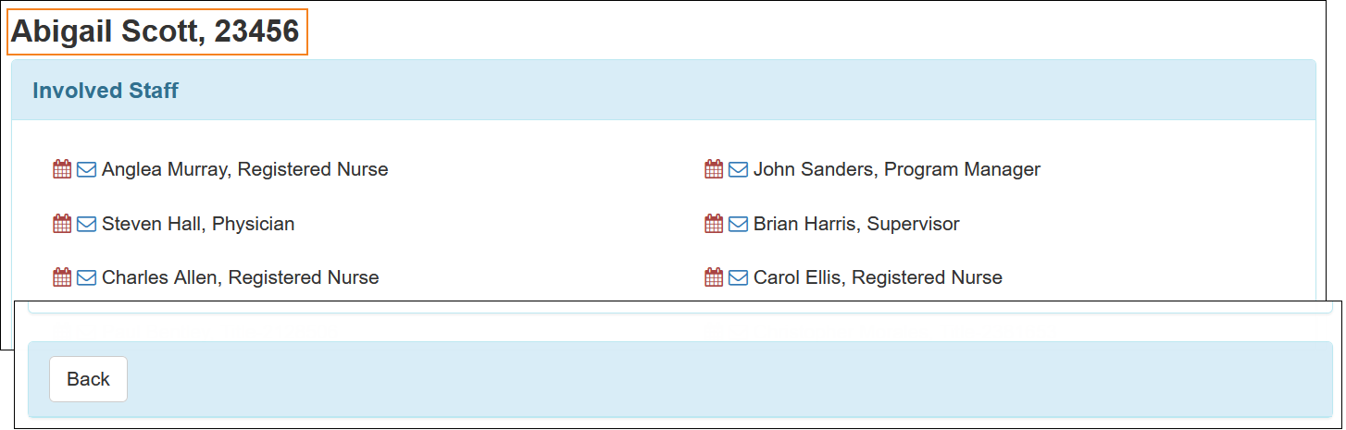This screenshot has width=1346, height=430.
Task: Open Charles Allen's calendar icon
Action: (x=62, y=276)
